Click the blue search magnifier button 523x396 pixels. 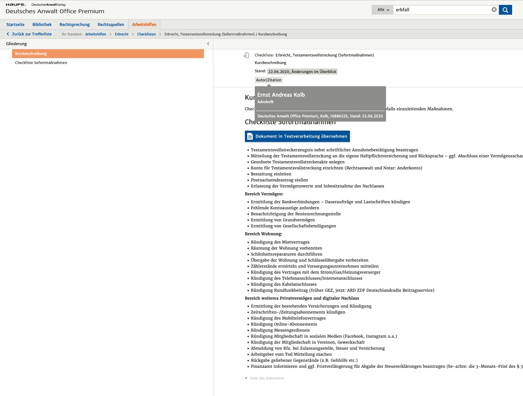click(x=505, y=10)
